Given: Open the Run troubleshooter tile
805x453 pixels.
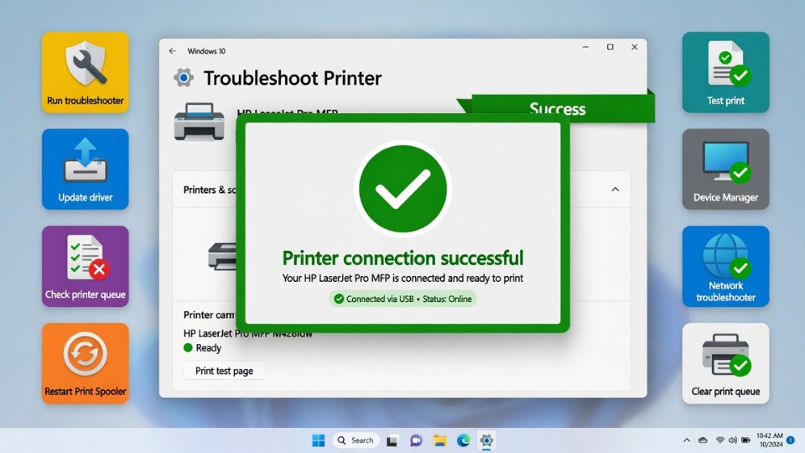Looking at the screenshot, I should pyautogui.click(x=86, y=72).
